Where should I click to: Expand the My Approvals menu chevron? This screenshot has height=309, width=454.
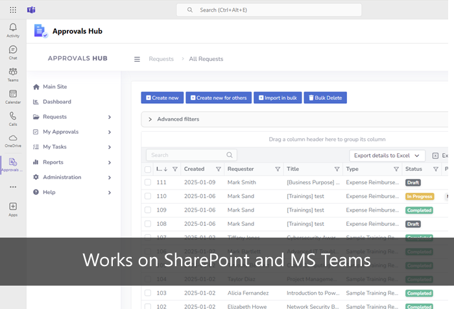coord(110,132)
